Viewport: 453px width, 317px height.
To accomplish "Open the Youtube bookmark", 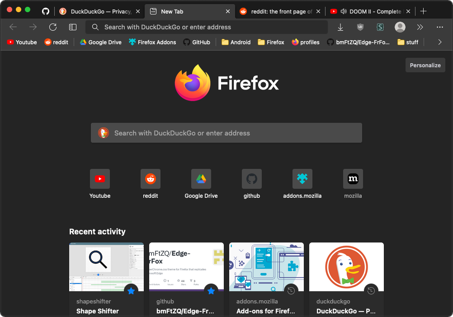I will [x=22, y=42].
